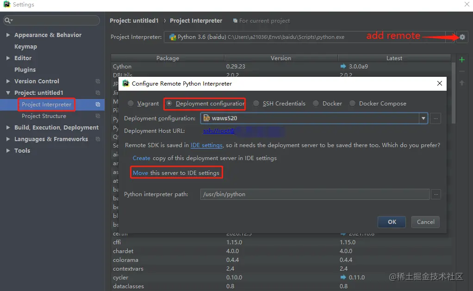Viewport: 473px width, 291px height.
Task: Click the green plus install package icon
Action: (462, 60)
